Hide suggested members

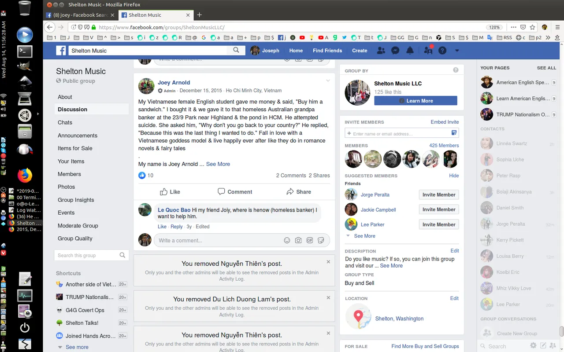(454, 176)
